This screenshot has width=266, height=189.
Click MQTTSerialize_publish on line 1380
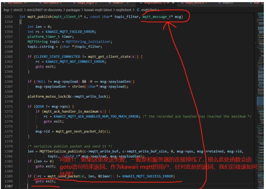point(61,151)
